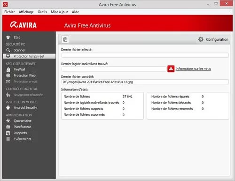The width and height of the screenshot is (235, 181).
Task: Click Nombre de fichiers supprimés label
Action: tap(84, 114)
